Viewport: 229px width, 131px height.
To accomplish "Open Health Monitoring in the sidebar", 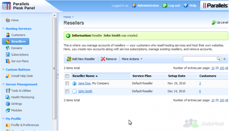I will (23, 97).
